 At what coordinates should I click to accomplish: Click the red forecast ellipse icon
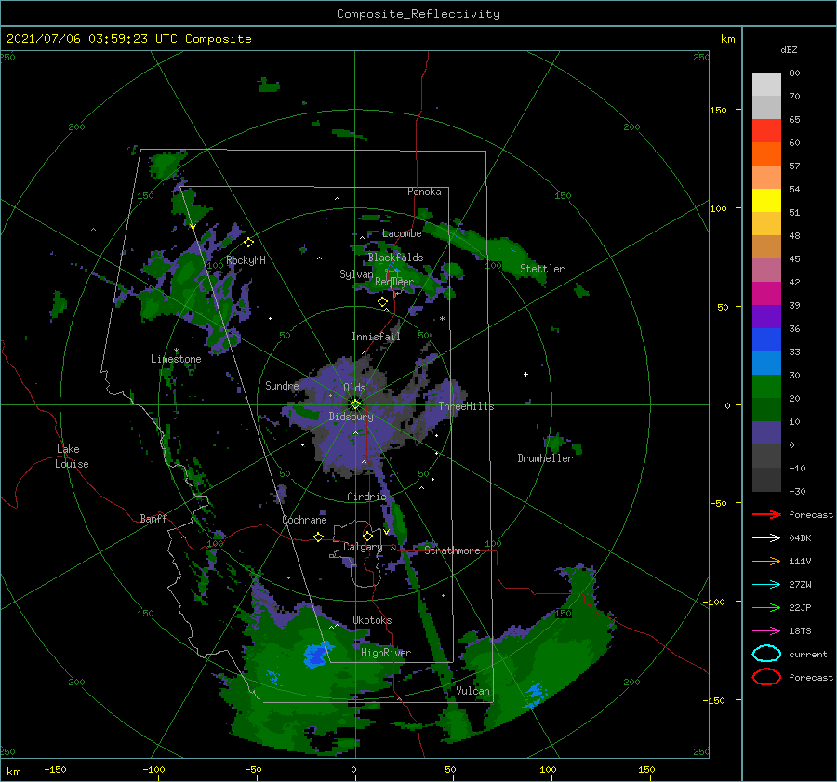click(x=766, y=677)
